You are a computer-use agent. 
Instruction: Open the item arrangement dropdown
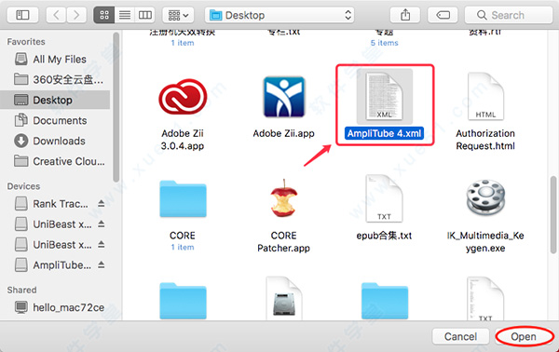[178, 15]
